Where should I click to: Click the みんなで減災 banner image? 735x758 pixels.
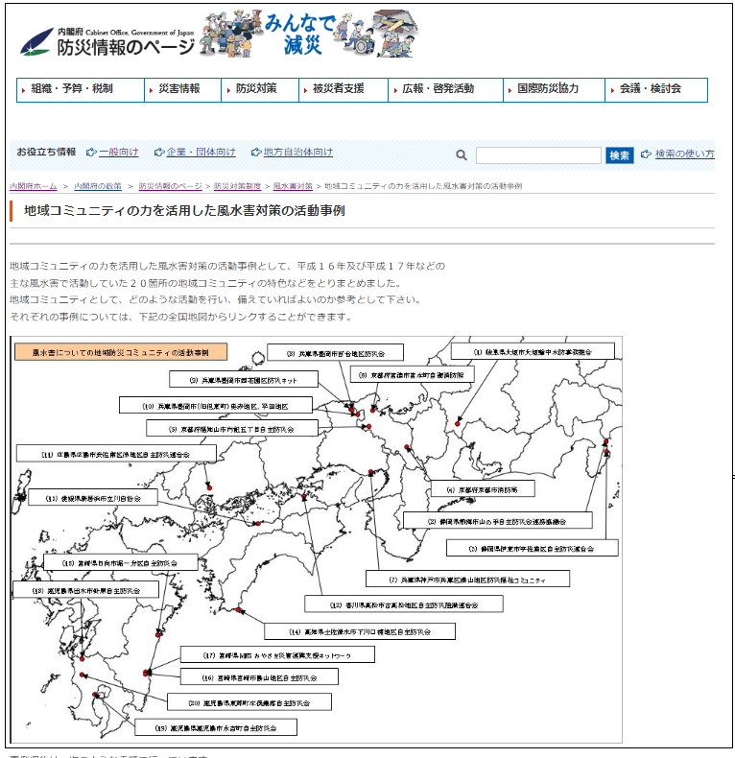(x=308, y=34)
